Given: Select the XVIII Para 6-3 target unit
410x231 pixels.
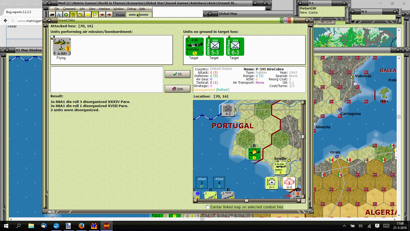Looking at the screenshot, I should (235, 47).
